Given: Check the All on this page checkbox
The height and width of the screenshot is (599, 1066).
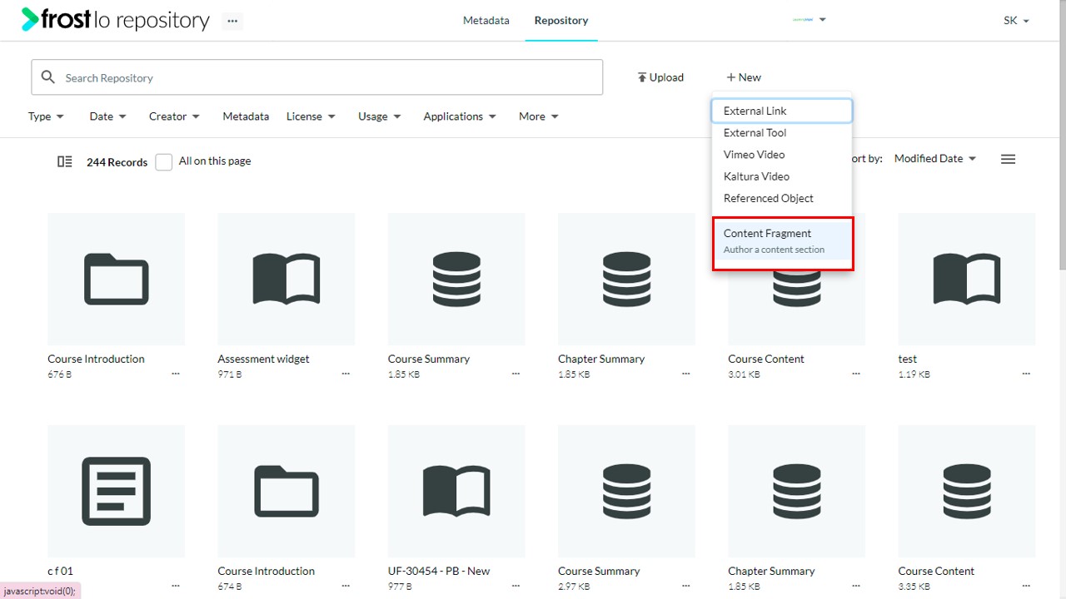Looking at the screenshot, I should coord(164,161).
